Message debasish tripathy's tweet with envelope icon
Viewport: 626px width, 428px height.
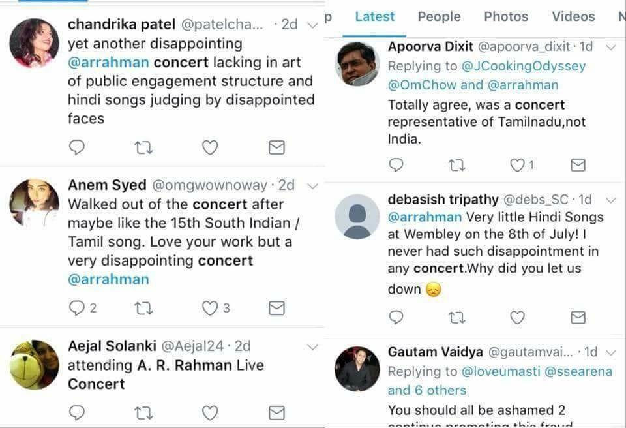pos(578,317)
